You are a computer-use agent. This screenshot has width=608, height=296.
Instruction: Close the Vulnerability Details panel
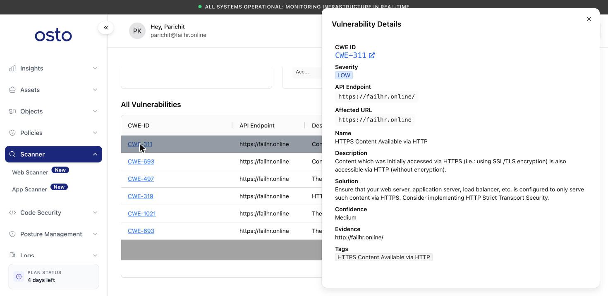pyautogui.click(x=589, y=19)
